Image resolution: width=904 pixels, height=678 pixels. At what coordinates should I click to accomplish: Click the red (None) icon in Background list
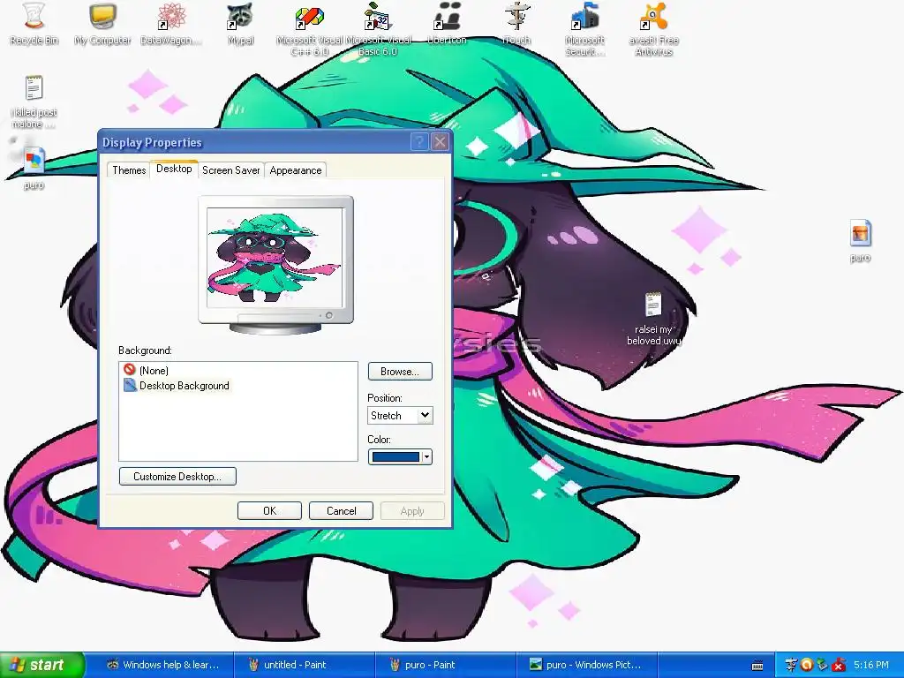pos(129,370)
